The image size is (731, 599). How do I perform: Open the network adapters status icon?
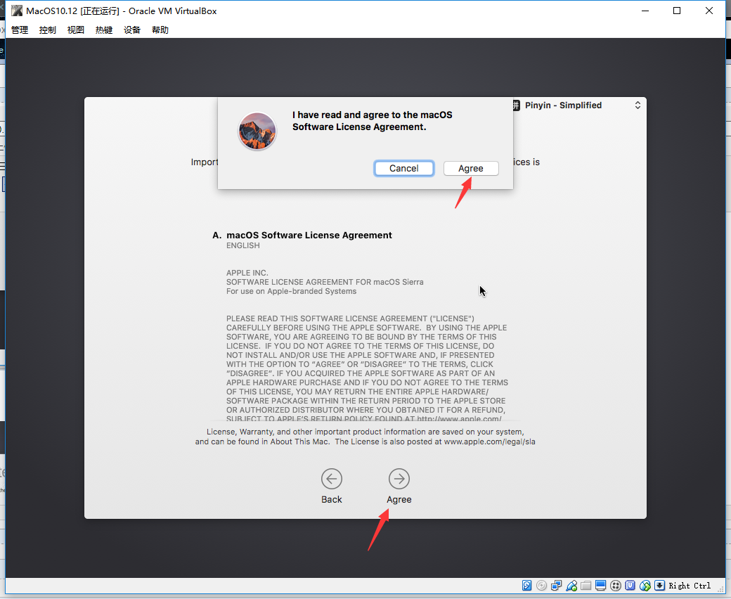coord(556,586)
